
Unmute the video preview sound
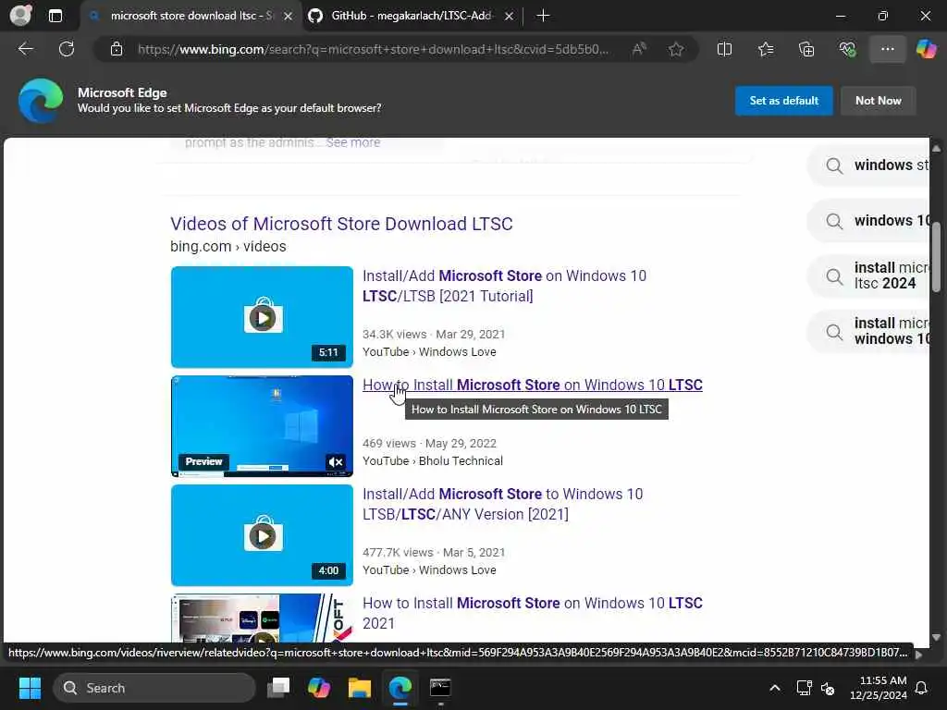point(336,462)
